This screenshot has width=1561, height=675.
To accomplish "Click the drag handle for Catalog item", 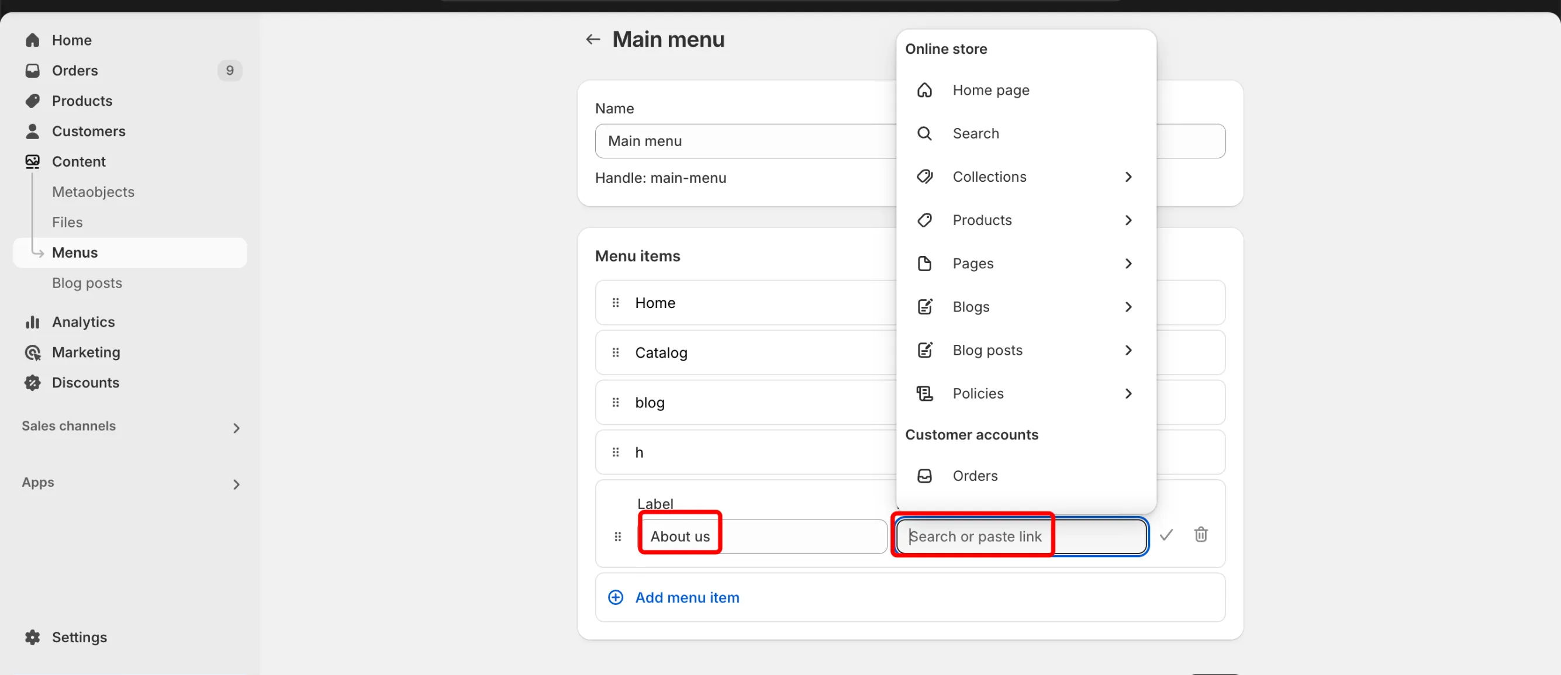I will pos(616,352).
